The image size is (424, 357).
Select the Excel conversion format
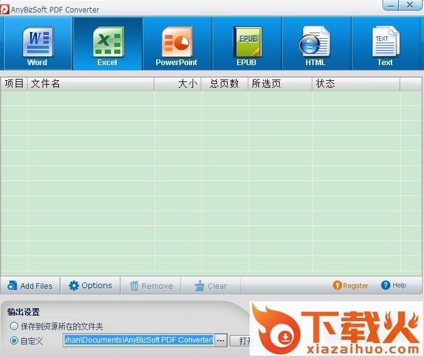pos(108,44)
